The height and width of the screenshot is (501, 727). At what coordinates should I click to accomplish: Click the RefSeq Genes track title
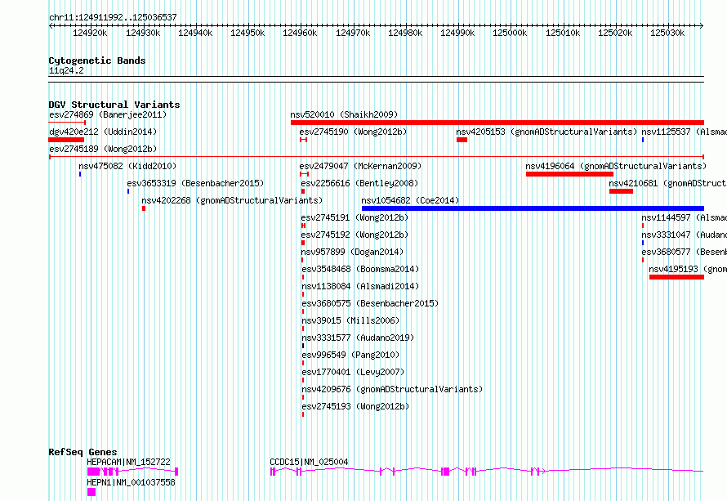pyautogui.click(x=83, y=452)
